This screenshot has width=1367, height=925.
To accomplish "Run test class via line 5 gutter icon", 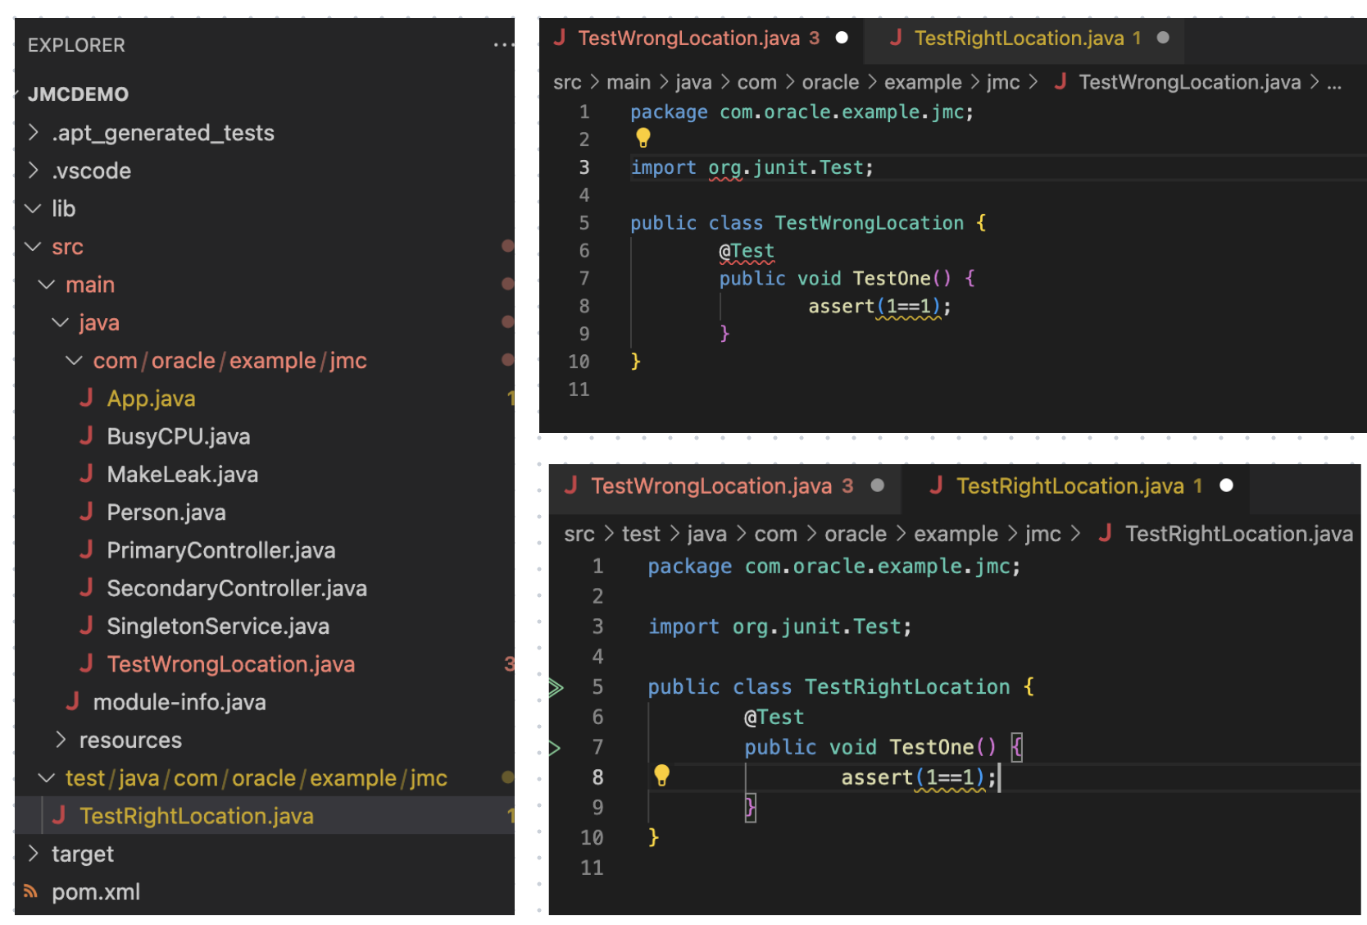I will pyautogui.click(x=556, y=687).
